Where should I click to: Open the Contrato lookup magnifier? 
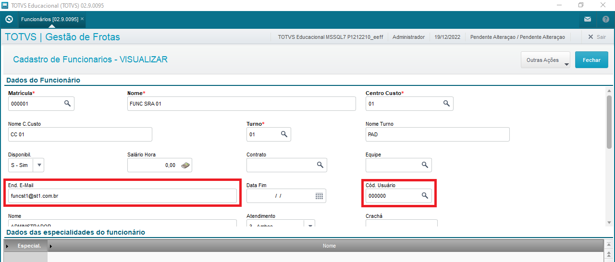[320, 165]
